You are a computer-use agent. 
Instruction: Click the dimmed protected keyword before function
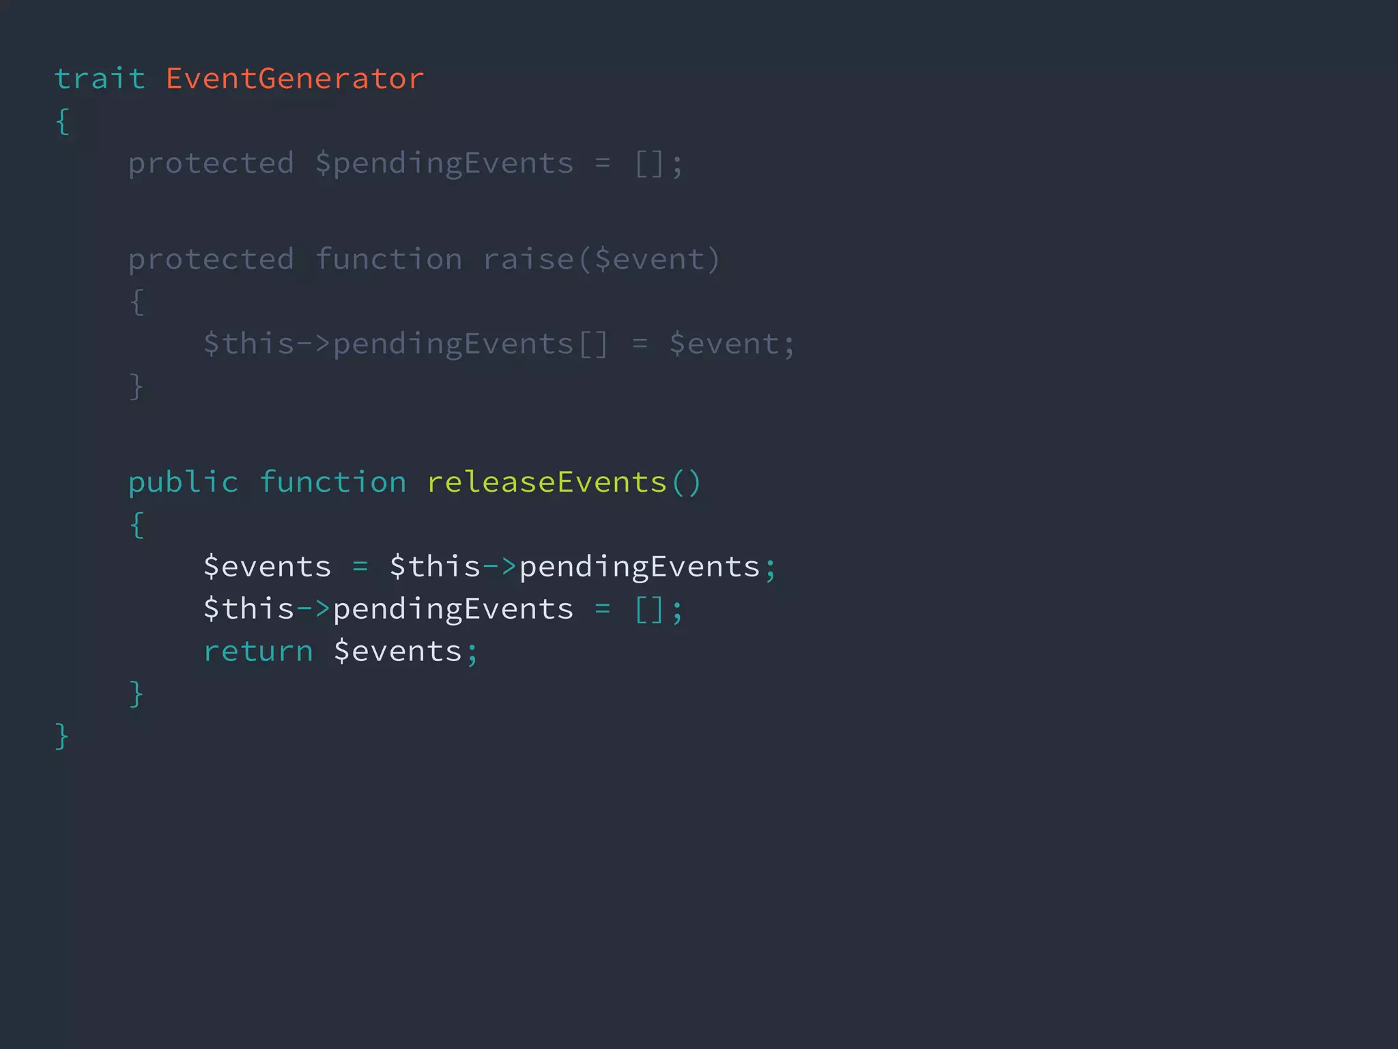[211, 260]
